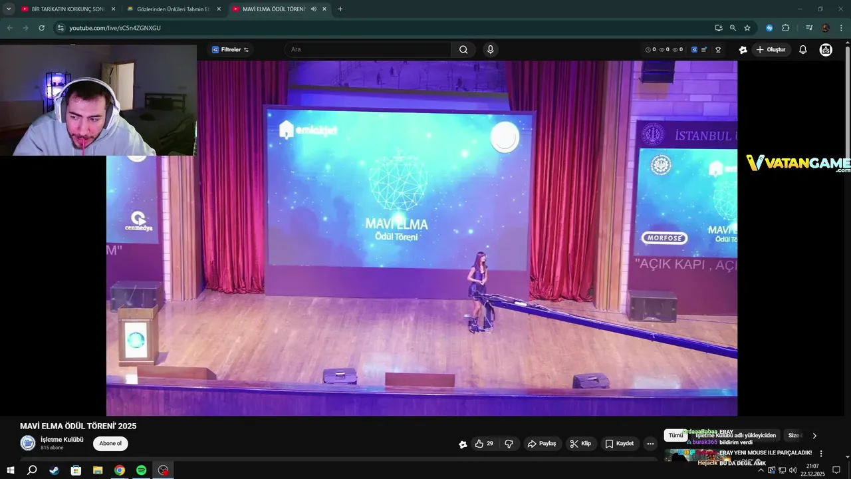Install app icon in address bar
Image resolution: width=851 pixels, height=479 pixels.
click(x=719, y=28)
